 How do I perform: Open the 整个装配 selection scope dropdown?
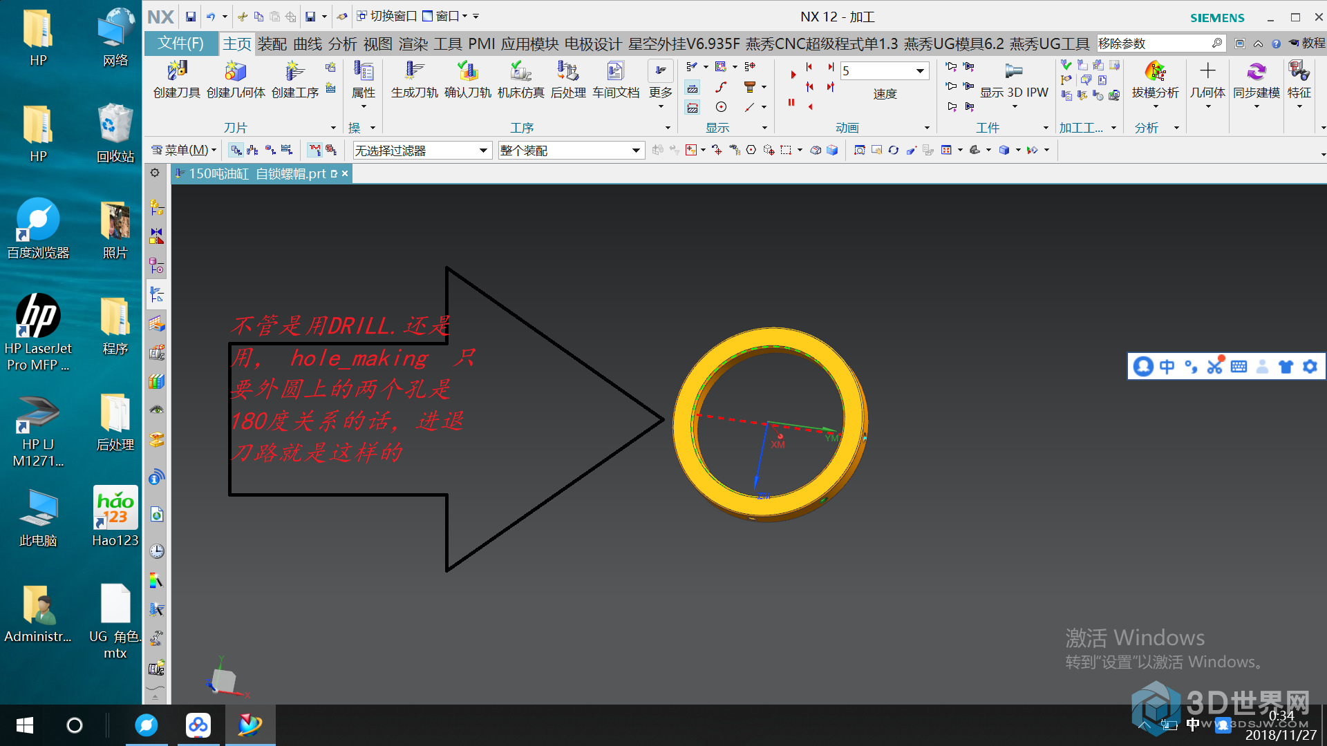pos(636,151)
